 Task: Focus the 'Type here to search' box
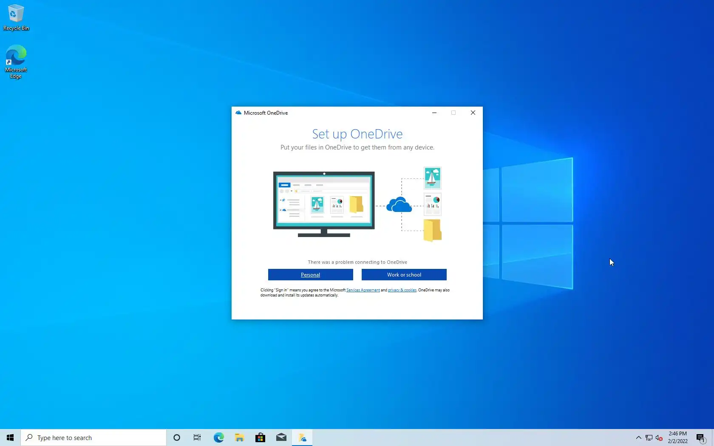click(x=93, y=438)
